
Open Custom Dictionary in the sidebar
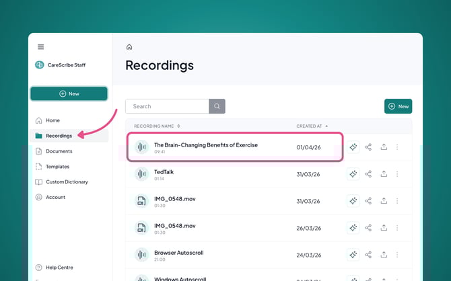click(x=67, y=182)
